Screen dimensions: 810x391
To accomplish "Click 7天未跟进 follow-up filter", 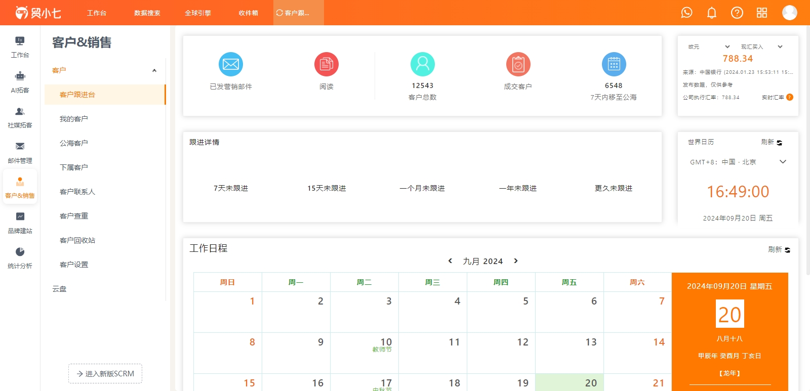I will tap(231, 188).
